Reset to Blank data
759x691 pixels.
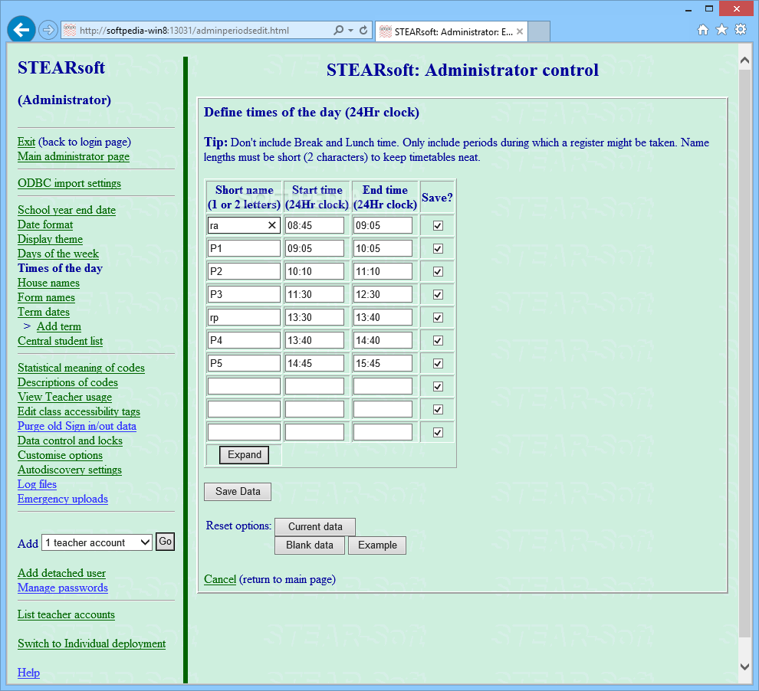click(310, 545)
